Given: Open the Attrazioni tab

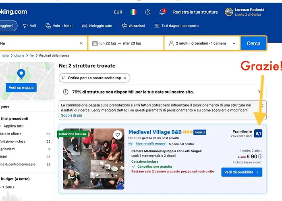Looking at the screenshot, I should click(x=133, y=26).
